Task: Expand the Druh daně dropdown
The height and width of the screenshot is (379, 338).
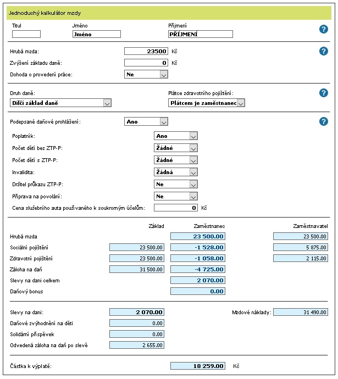Action: point(61,103)
